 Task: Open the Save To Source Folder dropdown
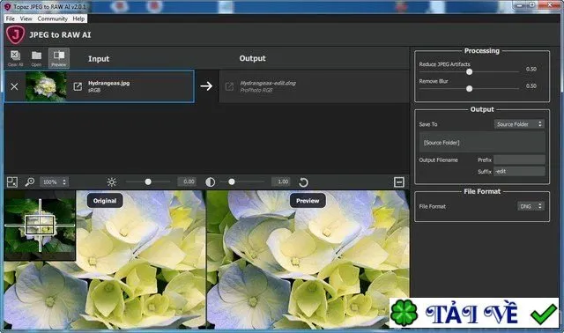519,124
